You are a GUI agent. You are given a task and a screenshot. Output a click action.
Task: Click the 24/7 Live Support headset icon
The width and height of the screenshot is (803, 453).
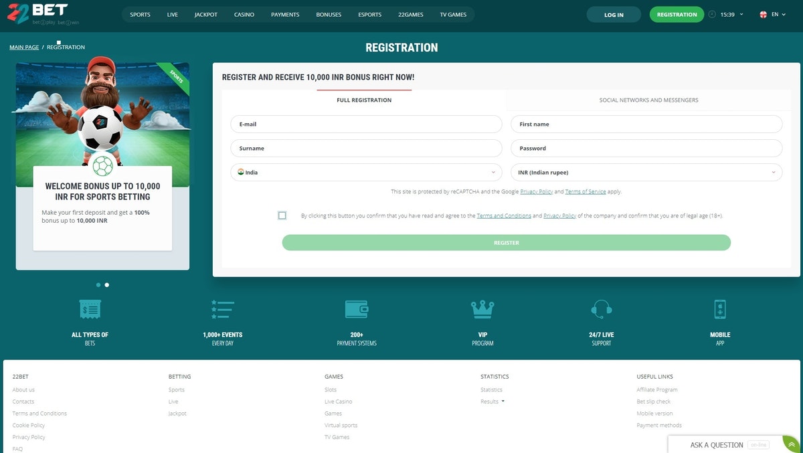pos(602,309)
